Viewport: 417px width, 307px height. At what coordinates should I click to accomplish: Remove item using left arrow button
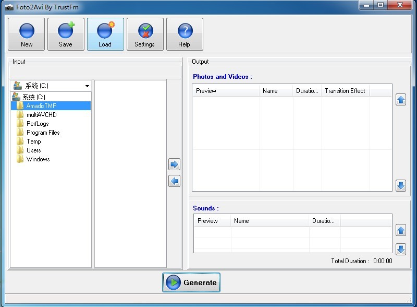click(175, 181)
